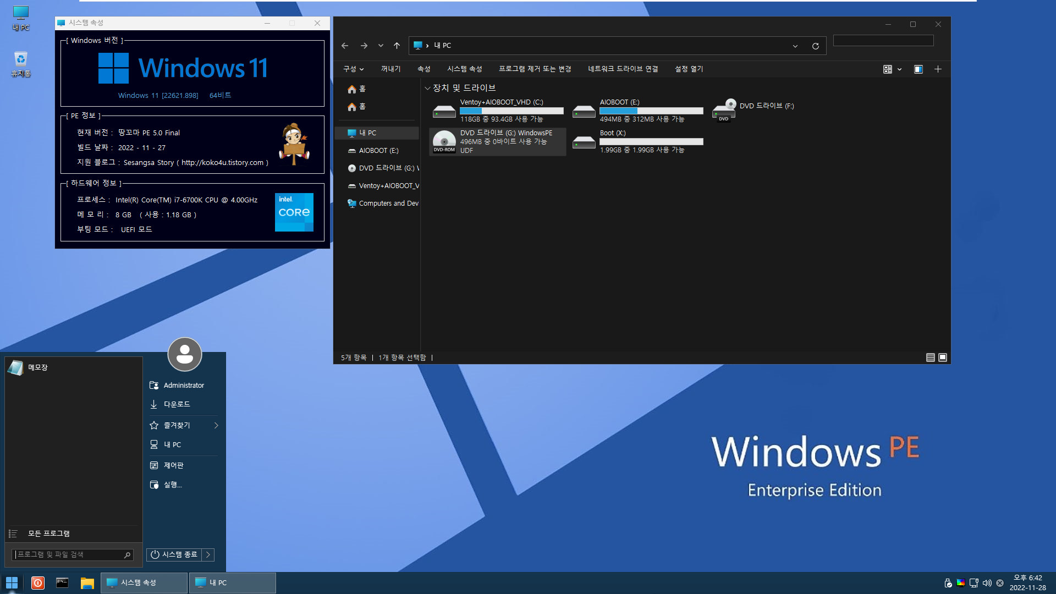Select Ventoy+AIOBOOT_V in navigation pane
The image size is (1056, 594).
378,186
